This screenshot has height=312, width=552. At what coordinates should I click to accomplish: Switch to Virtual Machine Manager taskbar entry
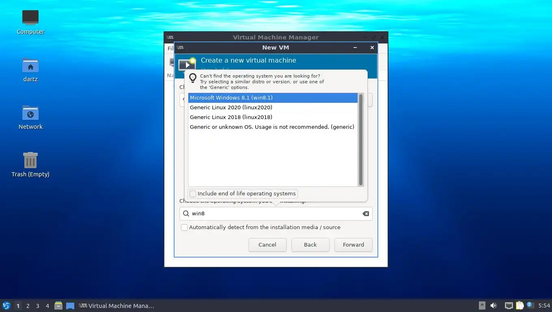click(x=117, y=305)
